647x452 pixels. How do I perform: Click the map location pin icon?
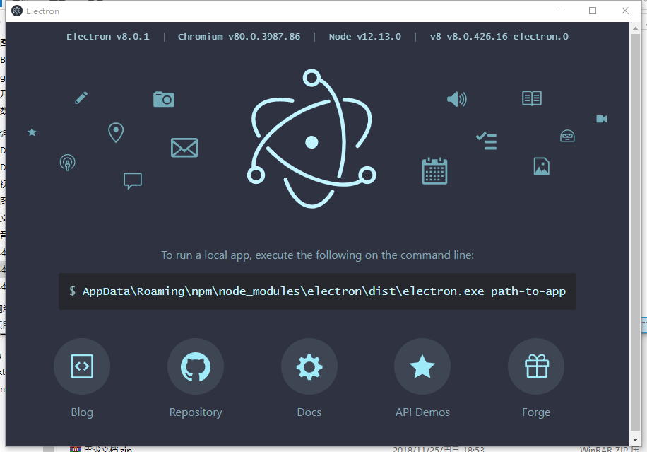click(116, 132)
